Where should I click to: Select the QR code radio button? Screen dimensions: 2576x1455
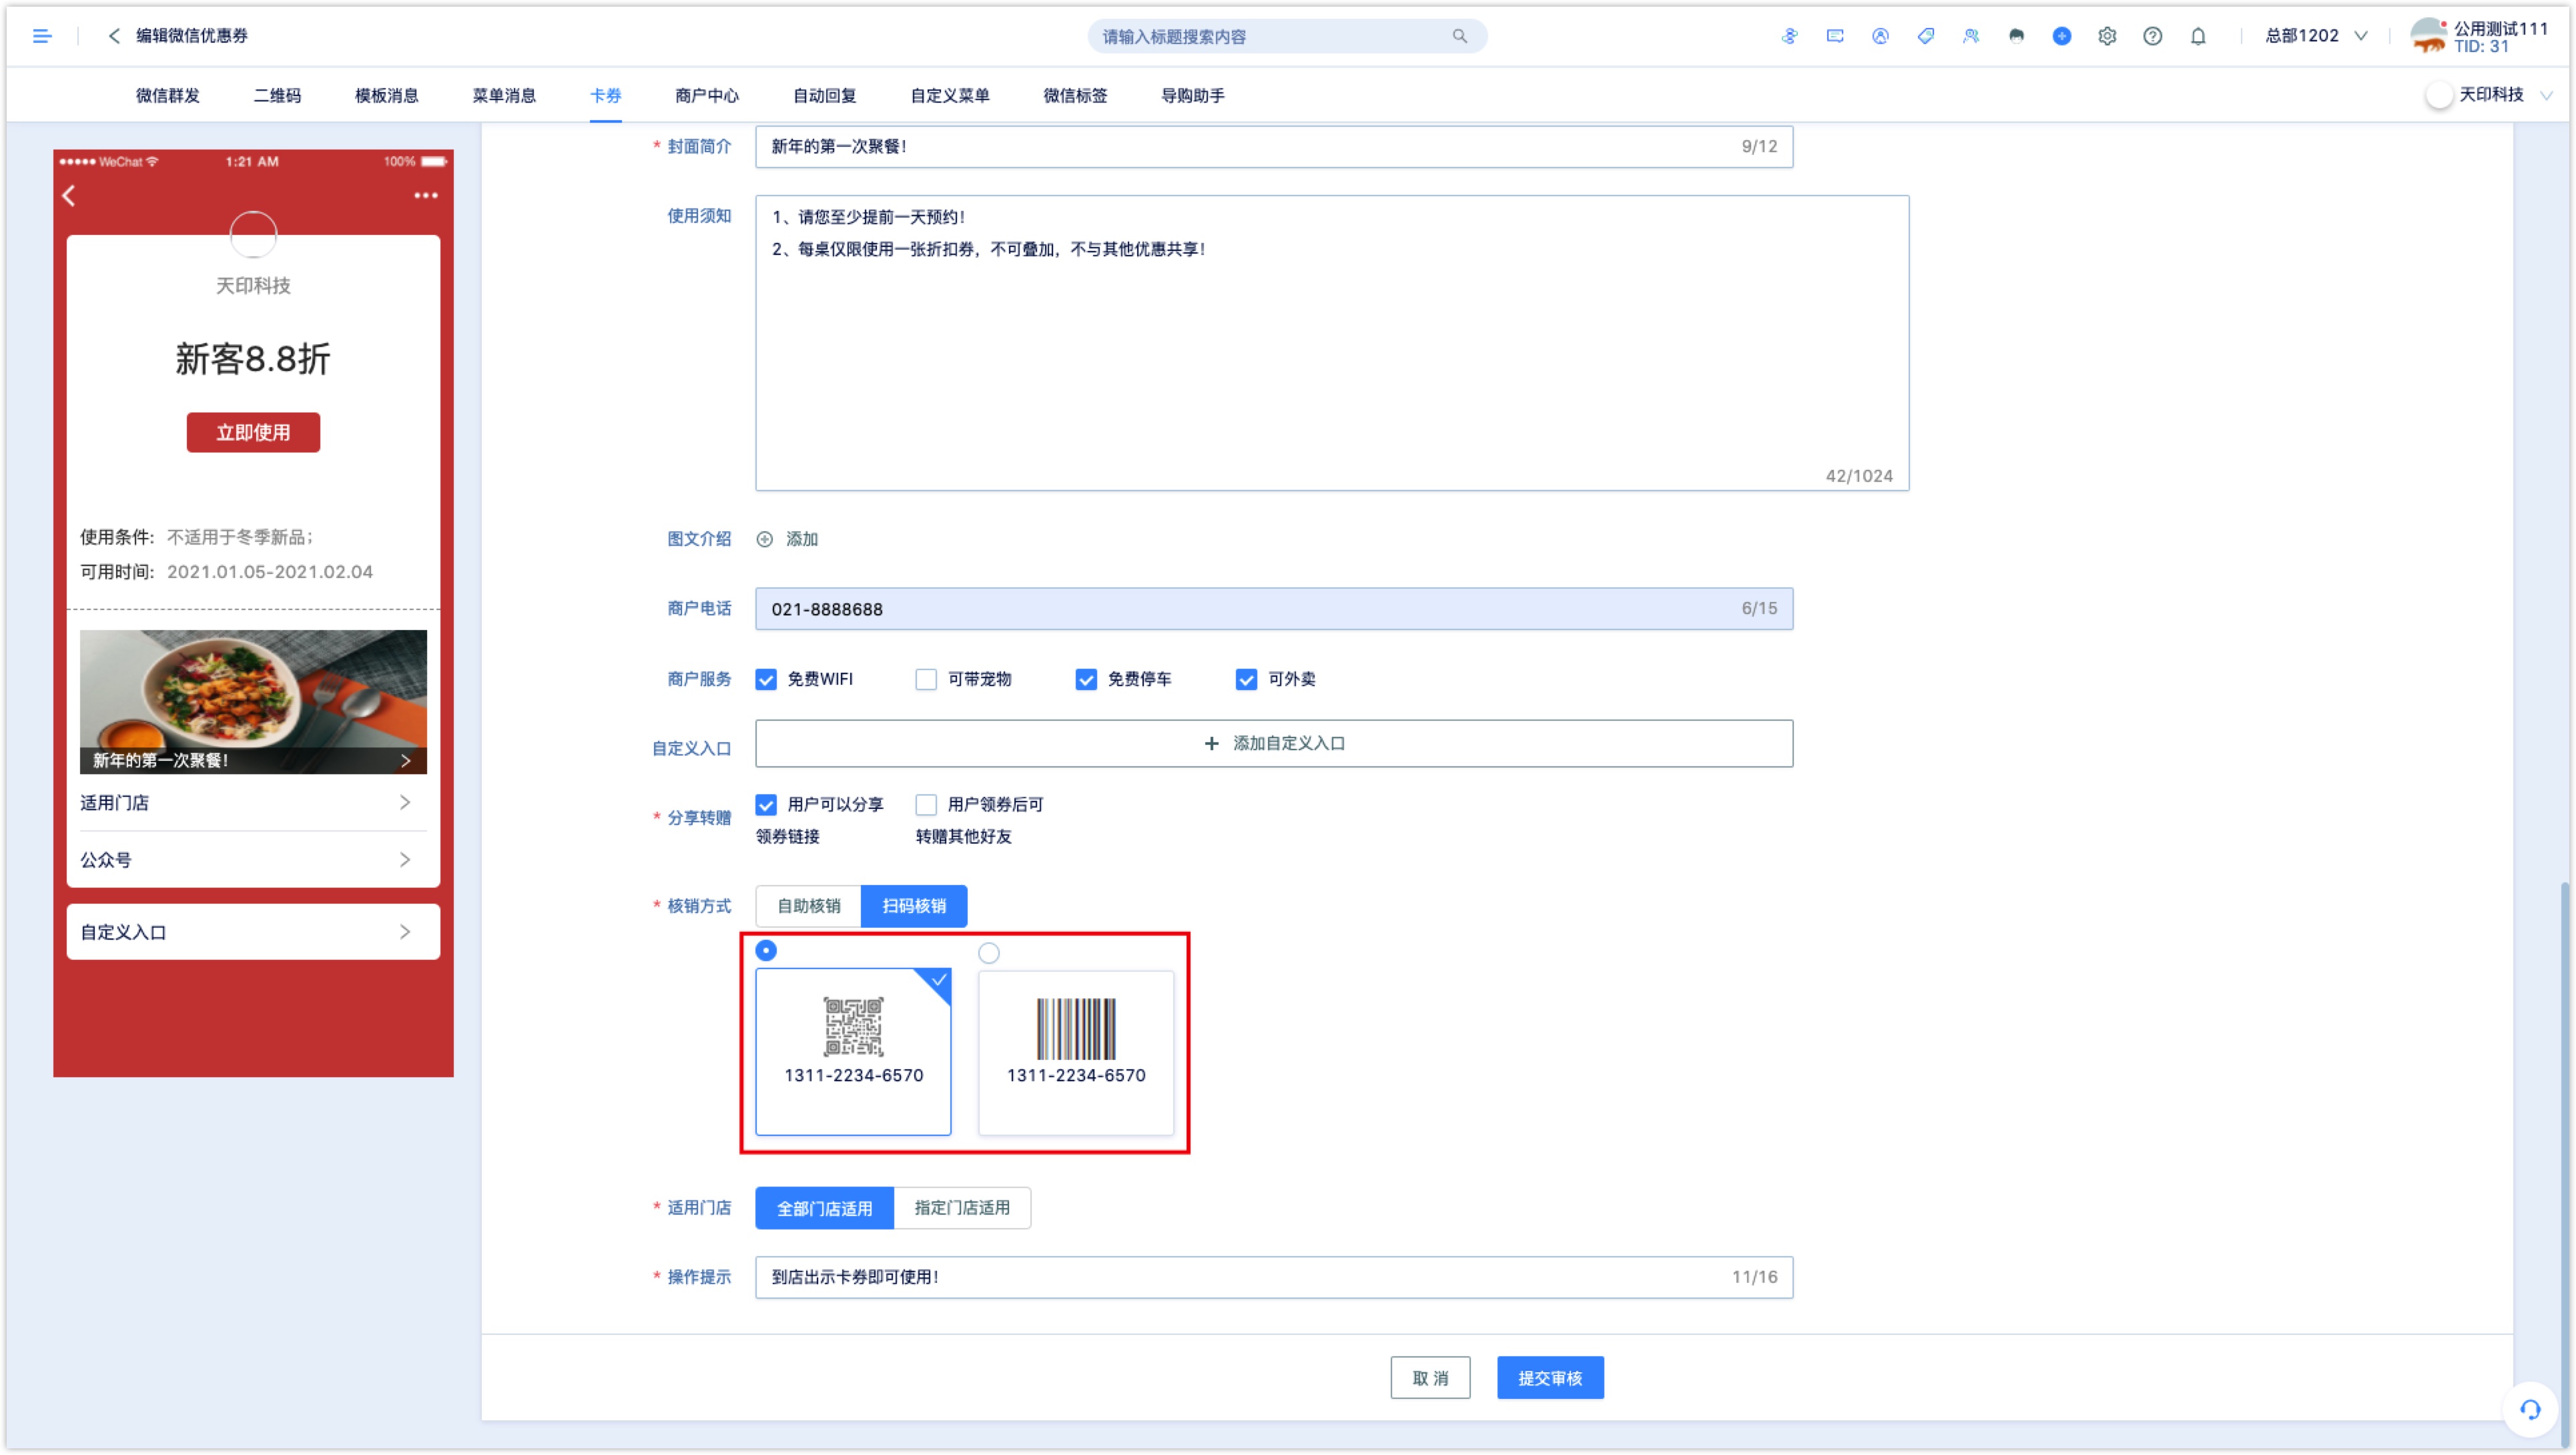766,950
